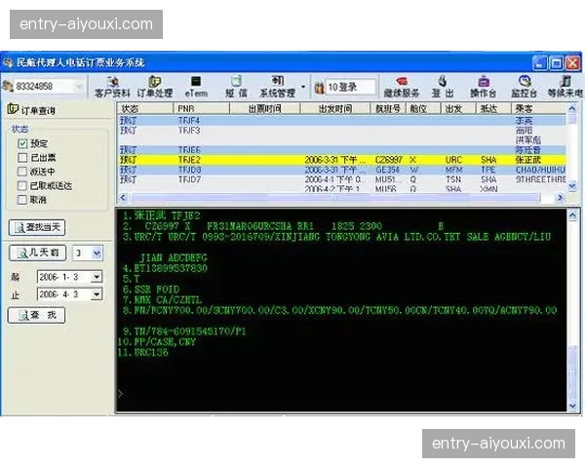The image size is (585, 468).
Task: Click the icon beside 10 登录 field
Action: [320, 88]
